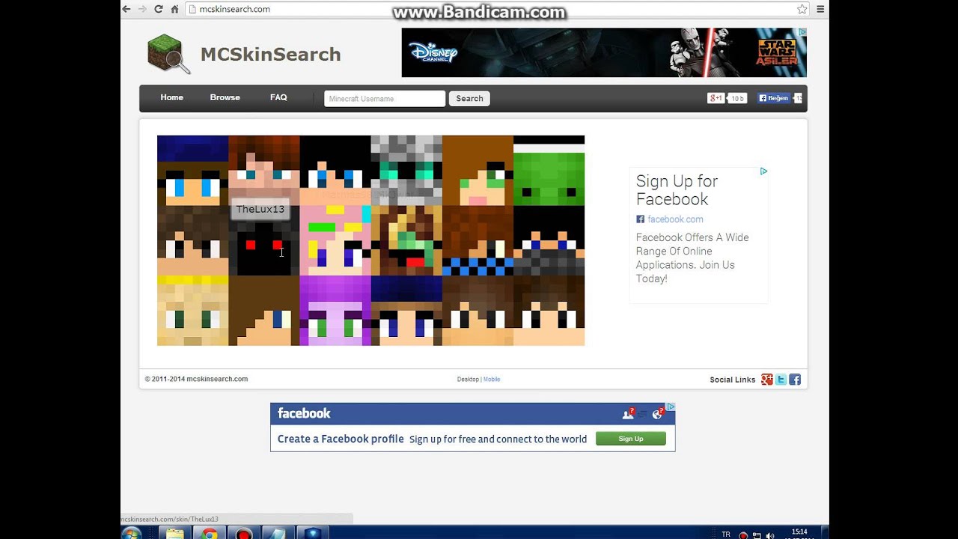Select pink skin with colored stripes
The image size is (958, 539).
[x=335, y=241]
